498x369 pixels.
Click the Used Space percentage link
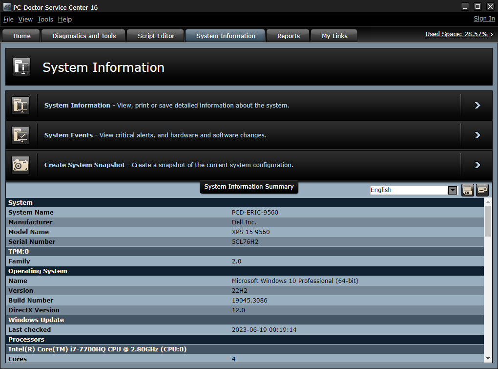pyautogui.click(x=456, y=34)
